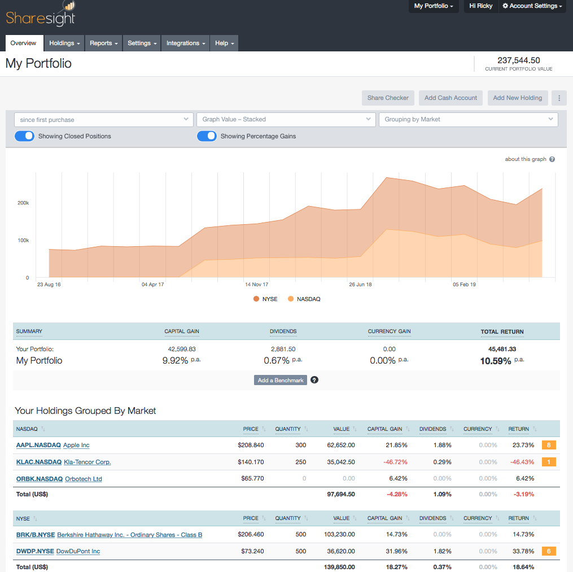The height and width of the screenshot is (572, 573).
Task: Open the Grouping by Market dropdown
Action: click(x=468, y=119)
